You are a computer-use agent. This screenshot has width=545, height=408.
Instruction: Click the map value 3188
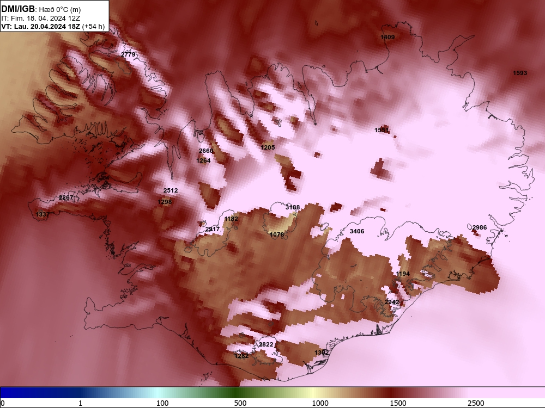292,207
